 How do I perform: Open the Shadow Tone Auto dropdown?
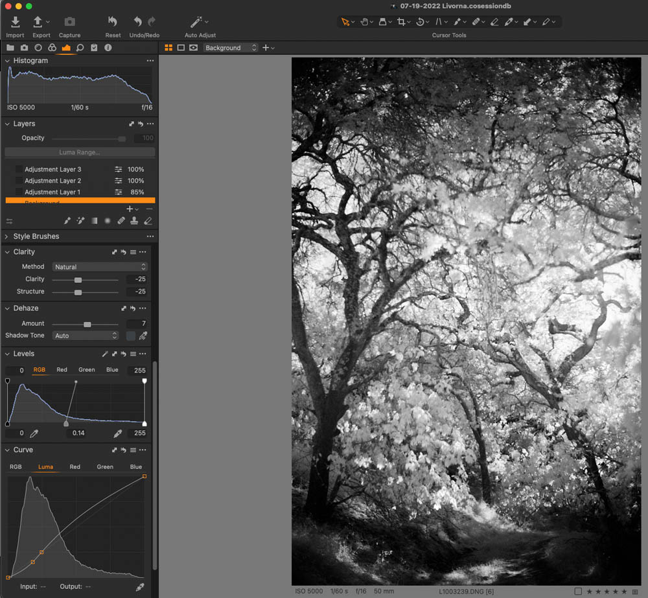pyautogui.click(x=85, y=336)
